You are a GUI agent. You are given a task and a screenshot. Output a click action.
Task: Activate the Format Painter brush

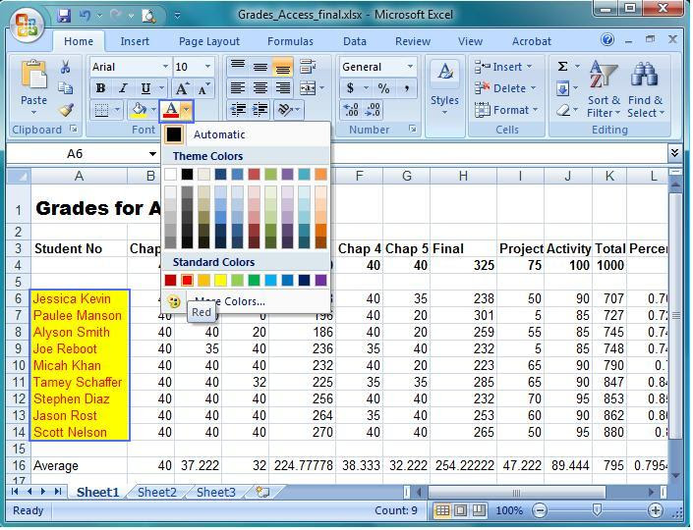[x=66, y=109]
